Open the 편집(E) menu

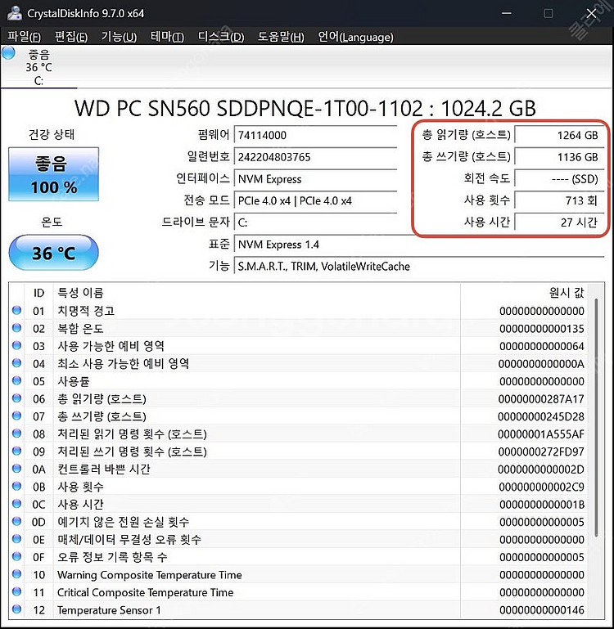(x=71, y=37)
